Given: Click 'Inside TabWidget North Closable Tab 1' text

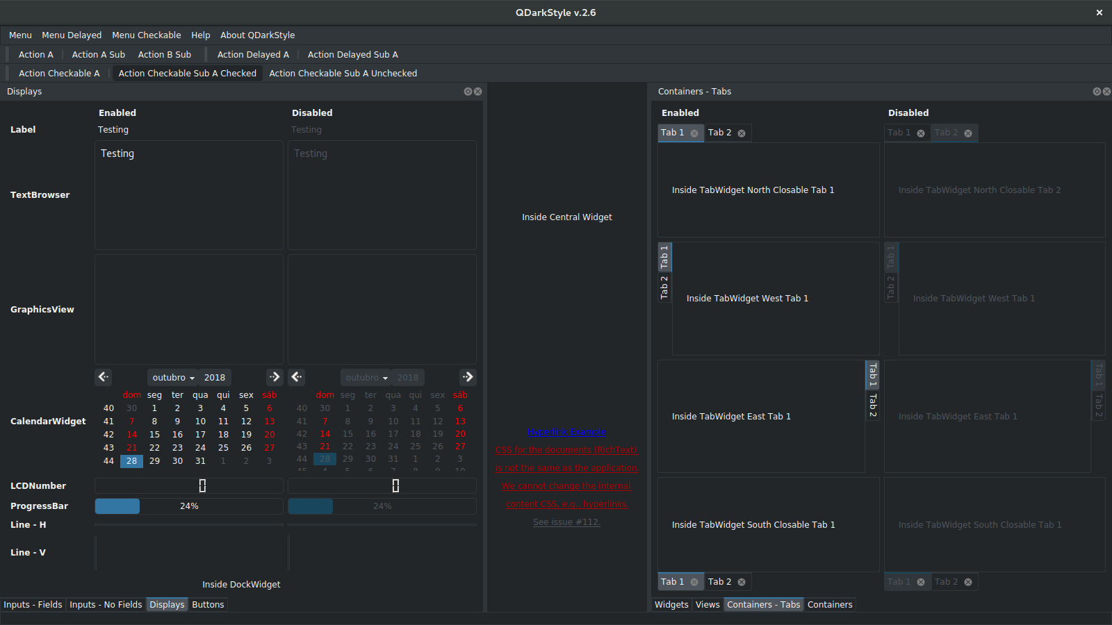Looking at the screenshot, I should click(753, 190).
